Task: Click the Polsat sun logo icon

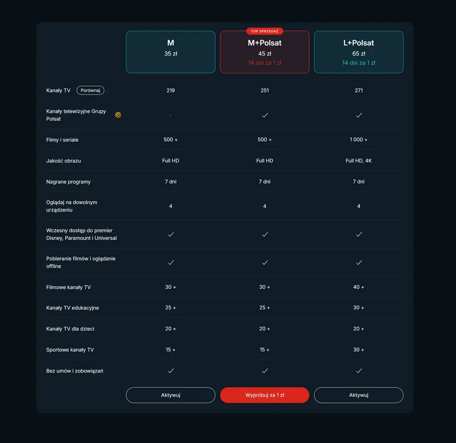Action: [118, 115]
